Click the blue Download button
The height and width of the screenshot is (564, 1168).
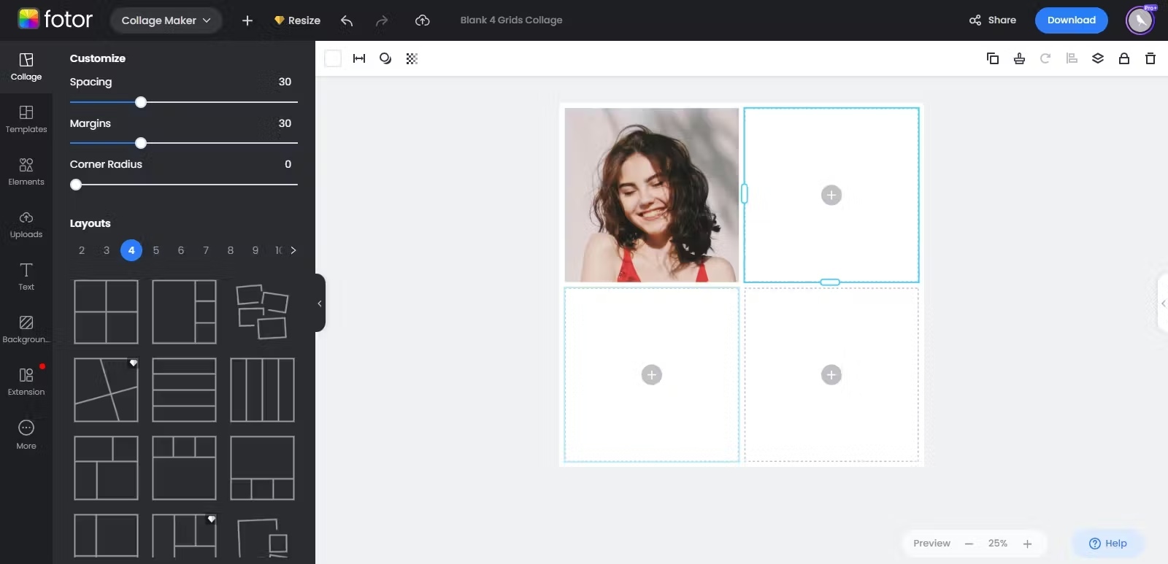pos(1071,20)
